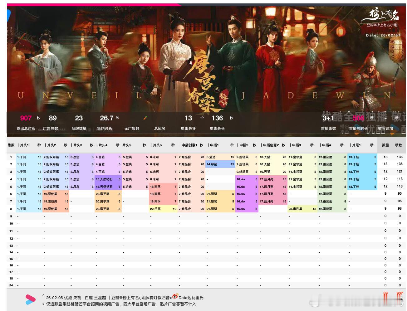Image resolution: width=407 pixels, height=311 pixels.
Task: Click 26-02-05 优独 央视 in the footer
Action: [x=64, y=298]
